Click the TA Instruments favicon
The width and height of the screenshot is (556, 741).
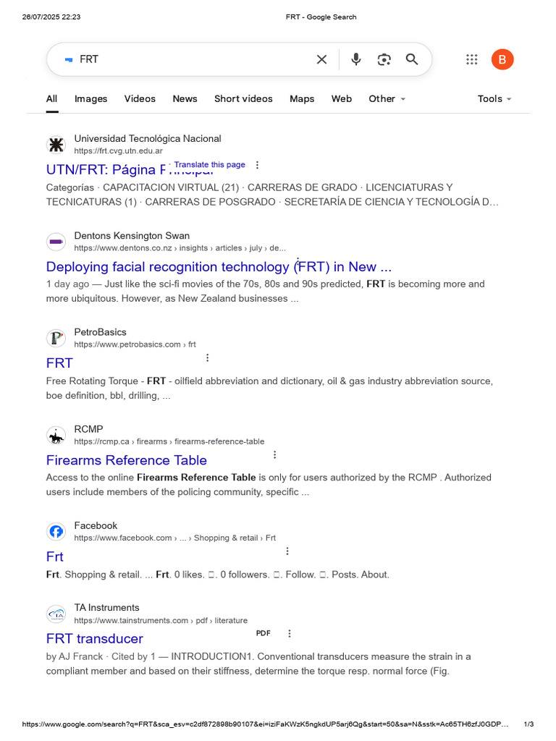coord(56,614)
